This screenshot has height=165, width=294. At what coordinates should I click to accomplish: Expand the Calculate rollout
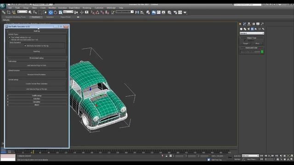coord(37,102)
